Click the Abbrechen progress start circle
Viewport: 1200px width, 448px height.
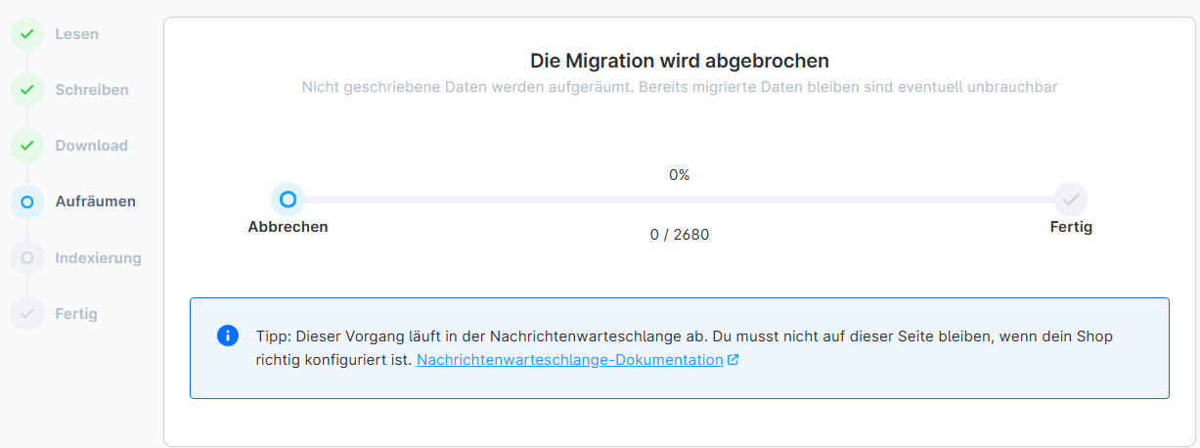(288, 199)
